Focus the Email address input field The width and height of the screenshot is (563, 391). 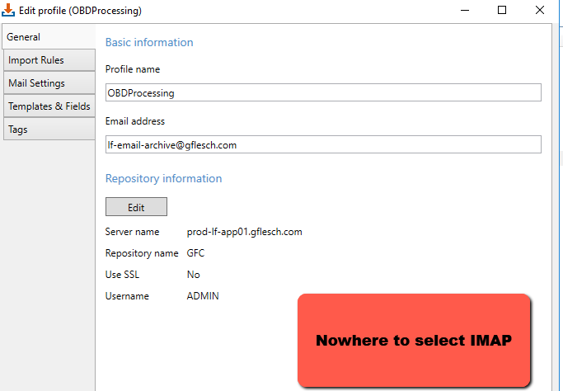(323, 144)
